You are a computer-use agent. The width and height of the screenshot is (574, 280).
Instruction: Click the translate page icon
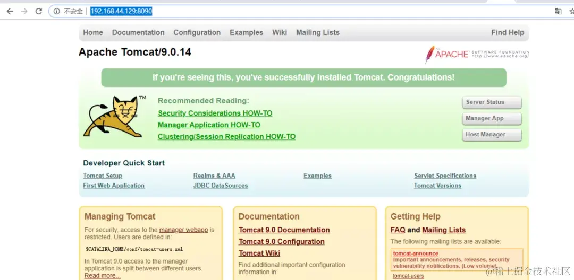click(x=558, y=11)
